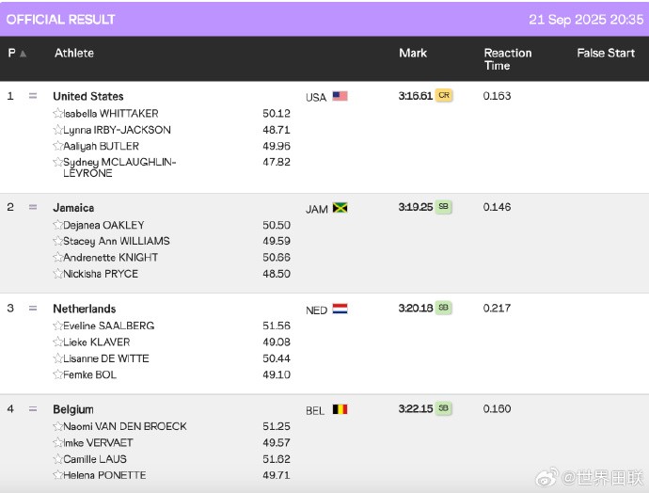Open Sydney MCLAUGHLIN-LEVRONE athlete profile
Image resolution: width=649 pixels, height=493 pixels.
coord(119,167)
